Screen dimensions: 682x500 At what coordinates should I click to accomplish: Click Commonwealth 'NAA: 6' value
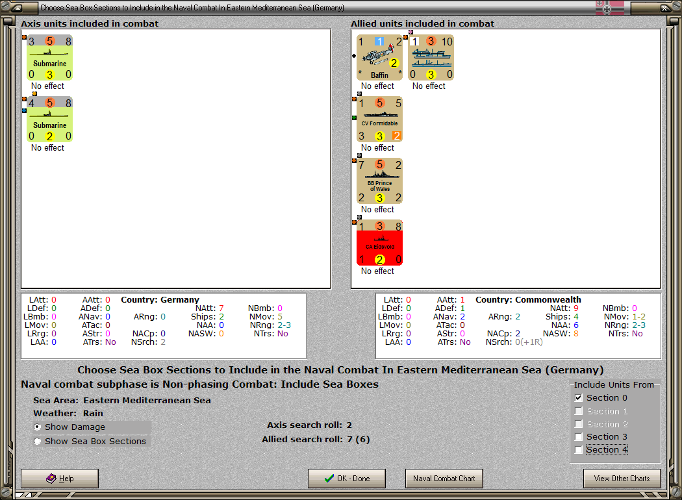[x=565, y=325]
